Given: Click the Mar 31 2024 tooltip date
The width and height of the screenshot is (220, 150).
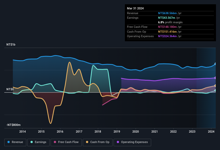Looking at the screenshot, I should [135, 8].
